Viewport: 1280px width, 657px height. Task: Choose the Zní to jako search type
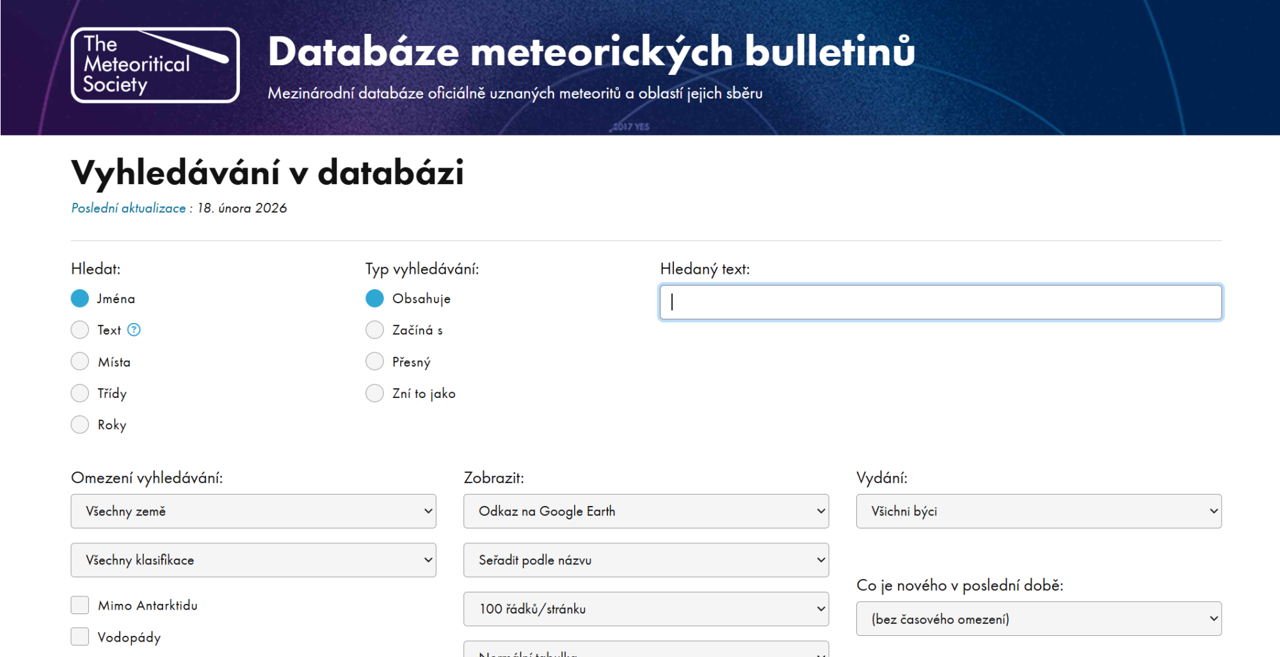coord(374,393)
